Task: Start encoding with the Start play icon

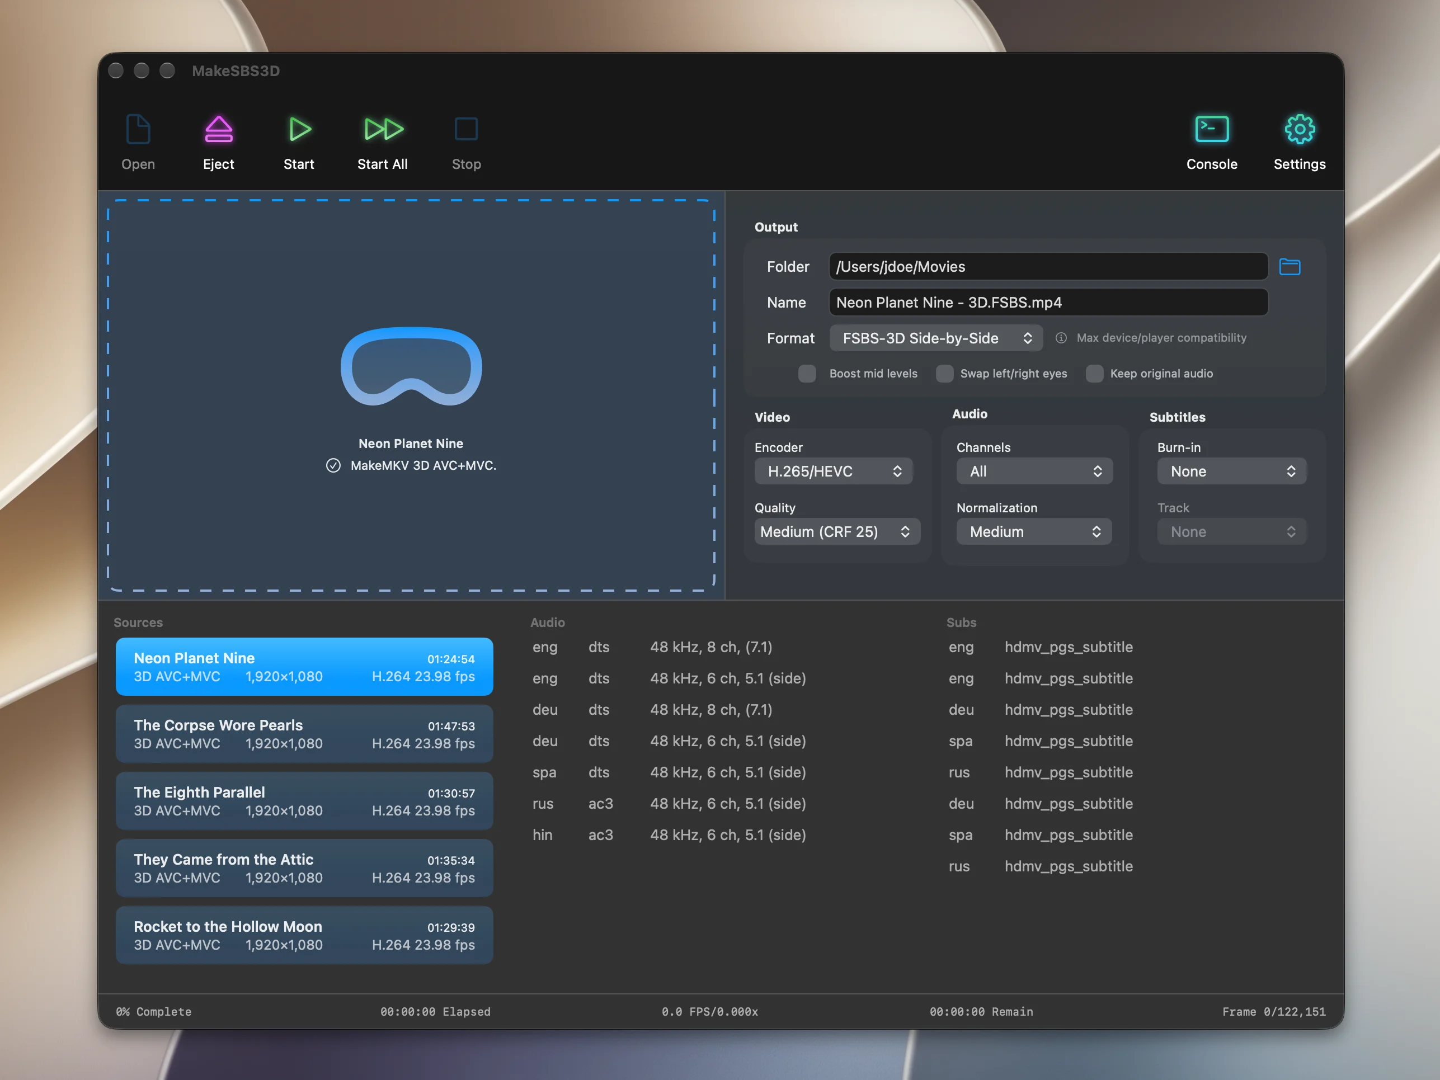Action: 299,129
